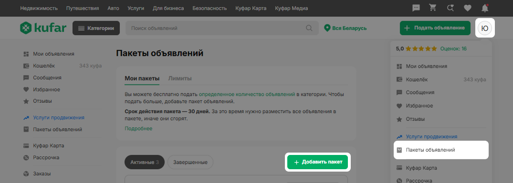513x183 pixels.
Task: Click Добавить пакет button
Action: pyautogui.click(x=317, y=162)
